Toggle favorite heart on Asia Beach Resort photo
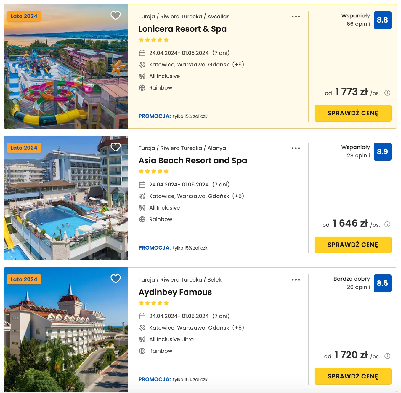 pos(116,147)
